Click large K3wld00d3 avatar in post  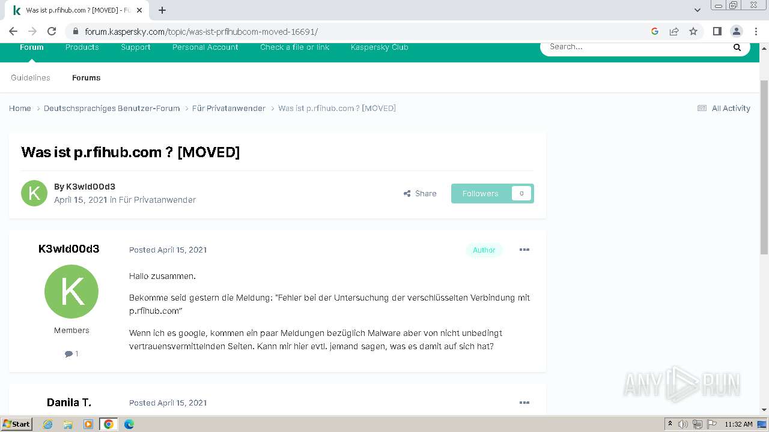coord(71,292)
